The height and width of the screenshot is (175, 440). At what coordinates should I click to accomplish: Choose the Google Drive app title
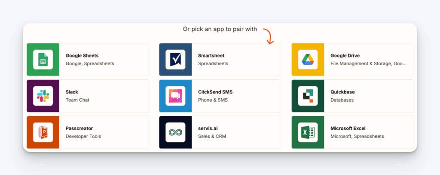click(345, 56)
